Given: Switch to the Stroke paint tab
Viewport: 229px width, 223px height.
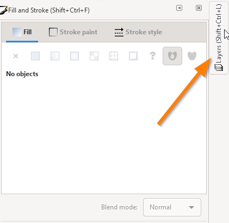Looking at the screenshot, I should (73, 32).
